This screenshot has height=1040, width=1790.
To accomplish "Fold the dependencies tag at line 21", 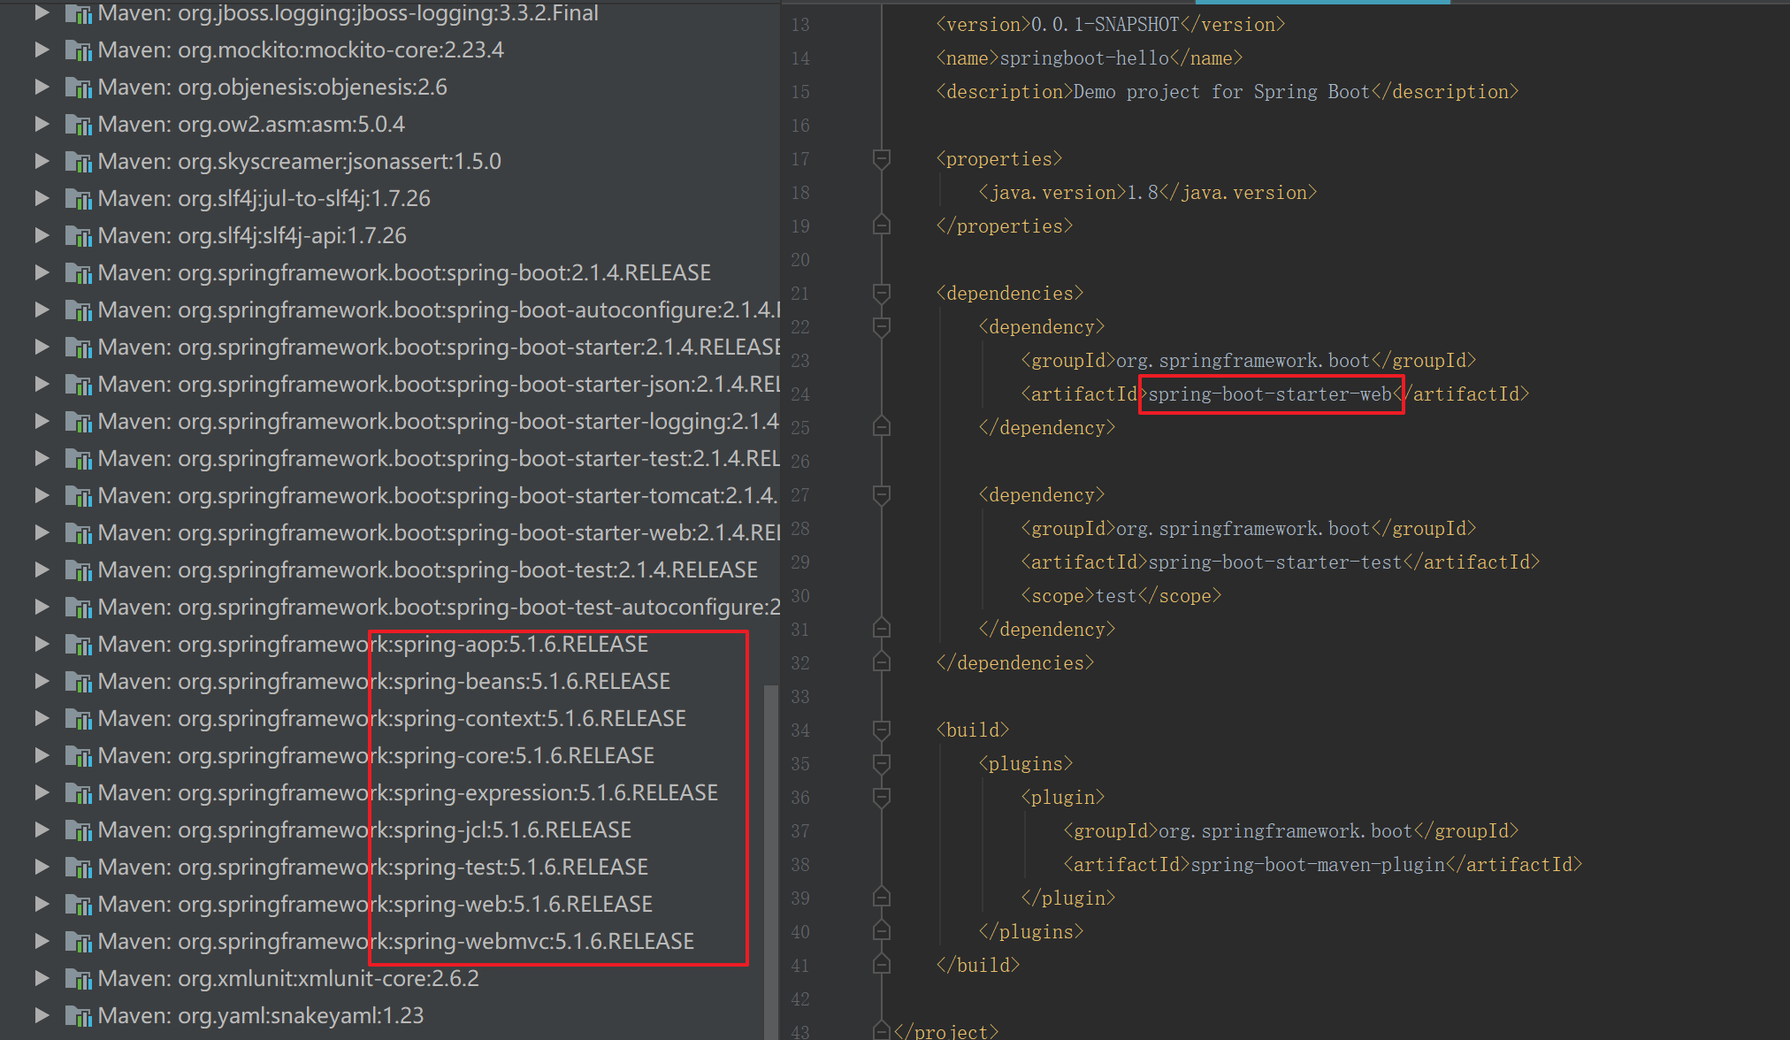I will [881, 294].
